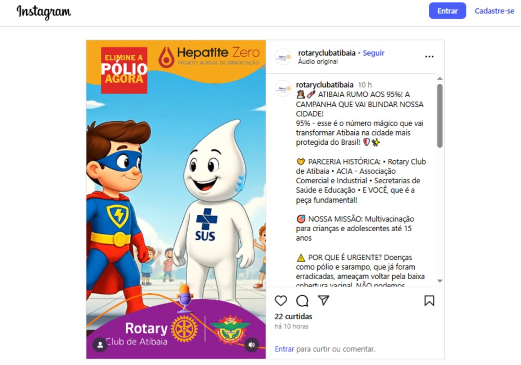Click the Rotary reel video thumbnail
This screenshot has height=365, width=521.
pyautogui.click(x=176, y=199)
